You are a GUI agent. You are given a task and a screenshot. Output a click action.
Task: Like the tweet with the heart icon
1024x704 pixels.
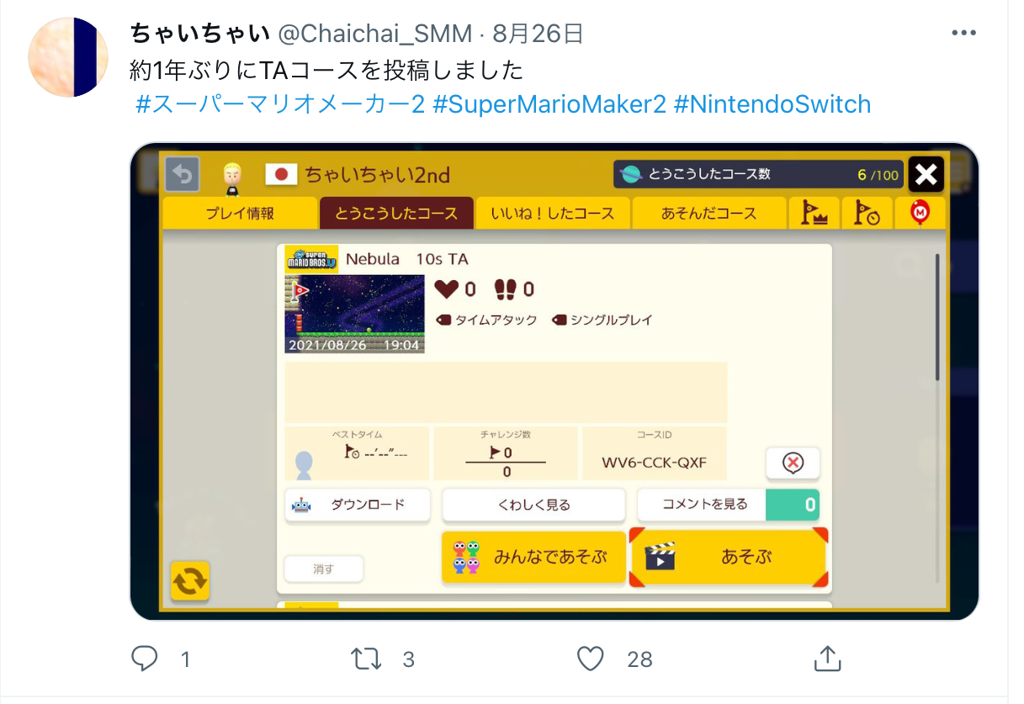pyautogui.click(x=591, y=659)
